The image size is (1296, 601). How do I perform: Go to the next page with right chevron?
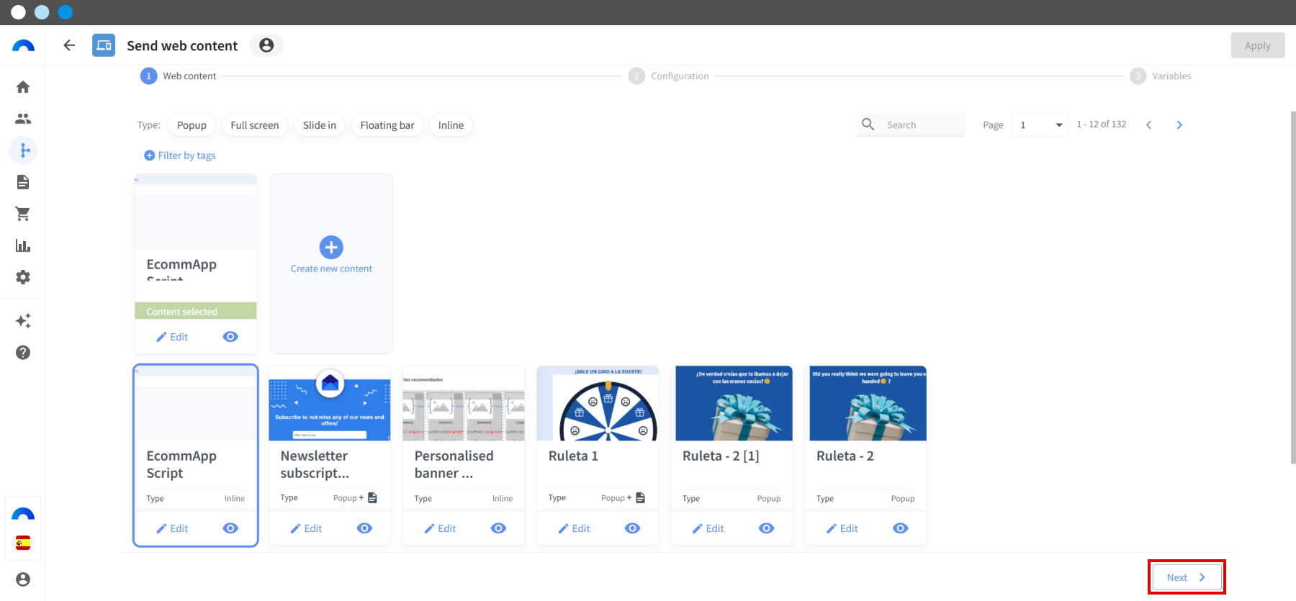point(1179,125)
